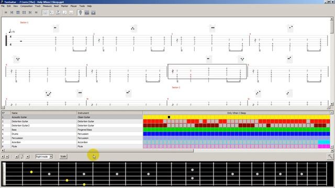Select the Drums track row
The width and height of the screenshot is (335, 188).
point(72,134)
